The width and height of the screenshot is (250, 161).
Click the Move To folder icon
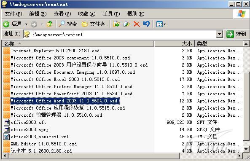pos(116,24)
